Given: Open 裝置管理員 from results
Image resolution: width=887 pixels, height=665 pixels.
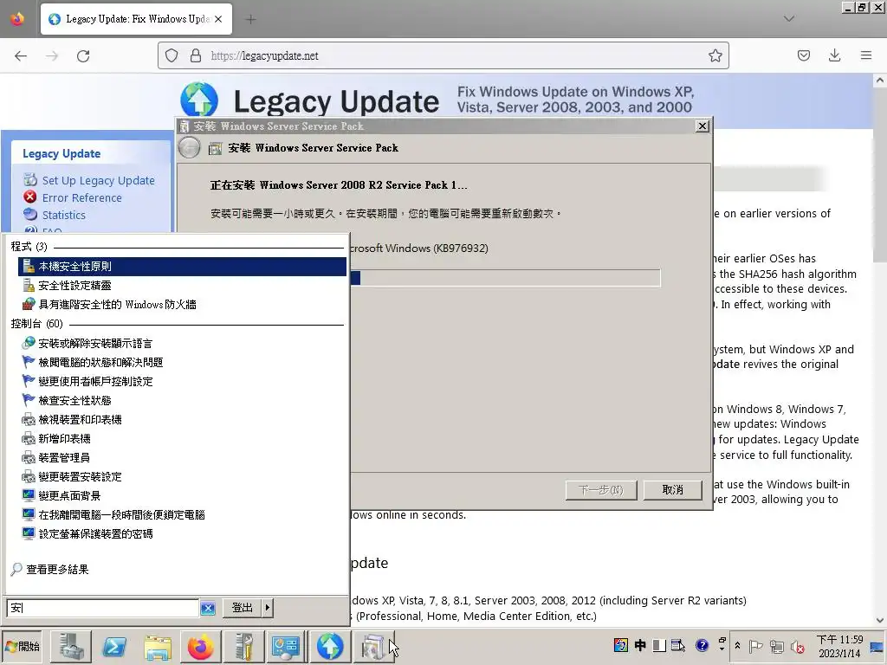Looking at the screenshot, I should (182, 457).
